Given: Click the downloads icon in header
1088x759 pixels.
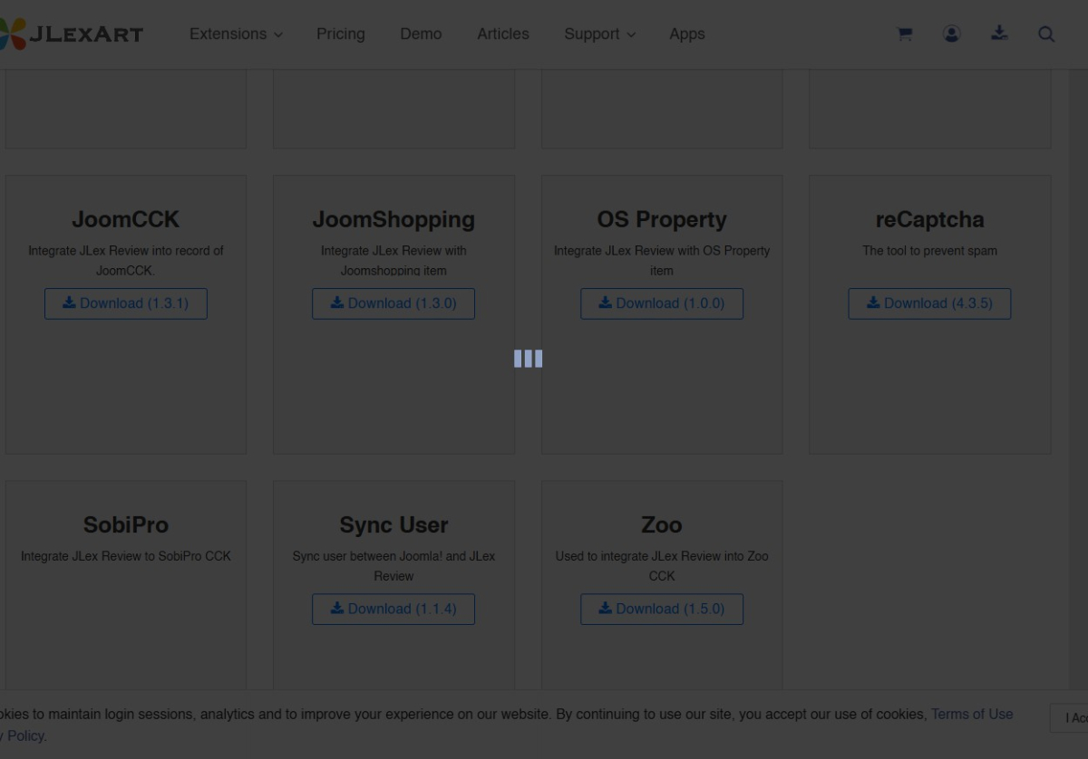Looking at the screenshot, I should click(999, 34).
